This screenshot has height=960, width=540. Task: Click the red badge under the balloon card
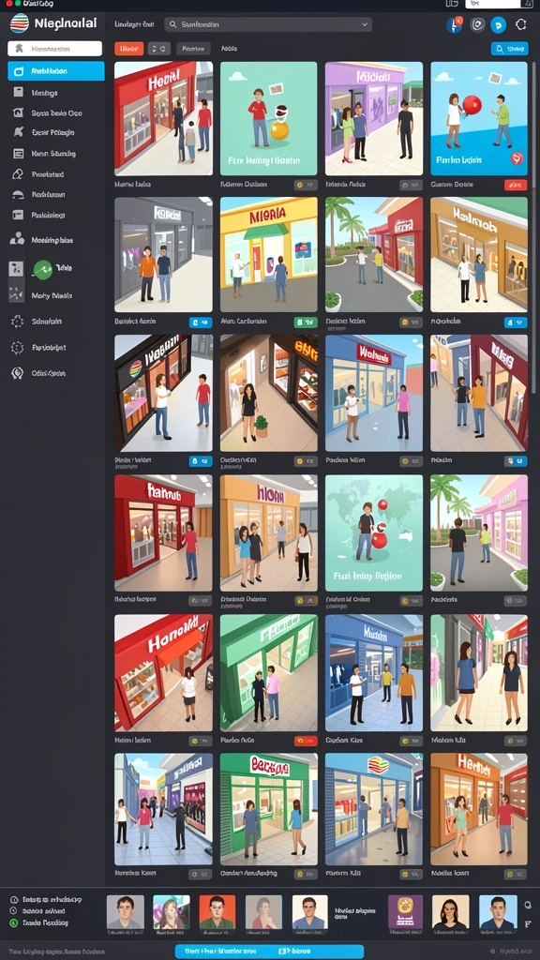[x=516, y=185]
